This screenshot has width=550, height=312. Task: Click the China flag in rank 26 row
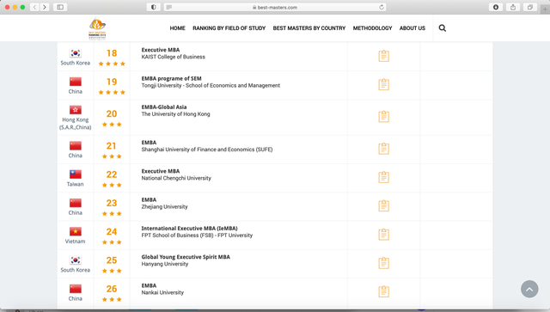(x=76, y=289)
